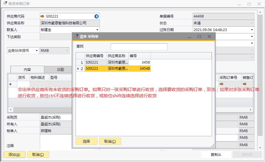Click 取消 button in the purchase list dialog
This screenshot has width=265, height=162.
[110, 141]
